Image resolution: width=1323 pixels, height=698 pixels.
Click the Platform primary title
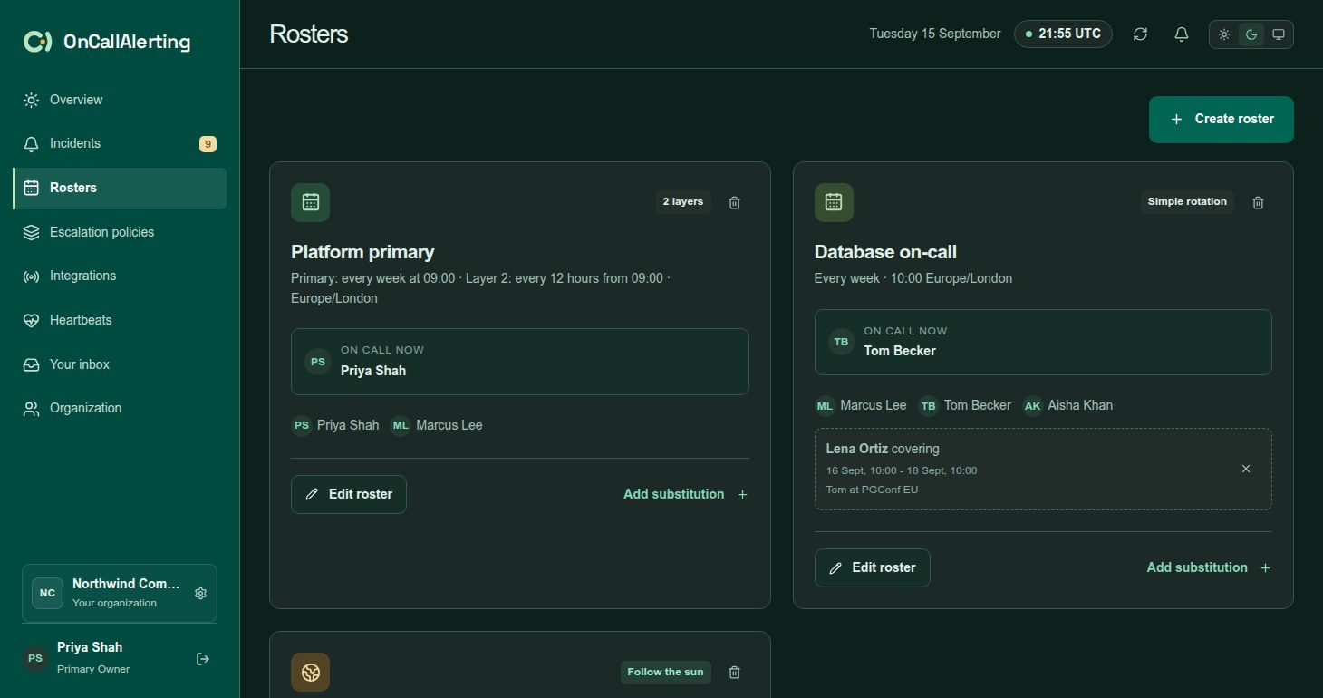[362, 252]
